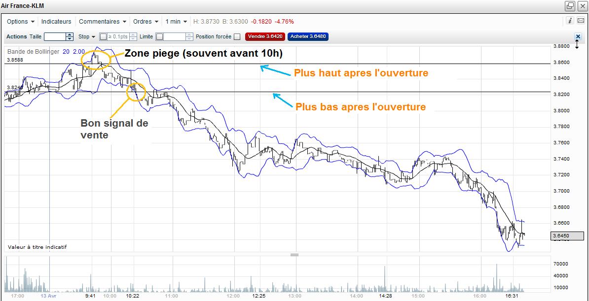589x301 pixels.
Task: Adjust the Limite spinner arrows
Action: (x=189, y=36)
